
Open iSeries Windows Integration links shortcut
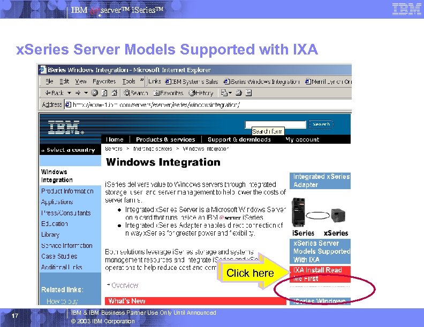point(261,81)
